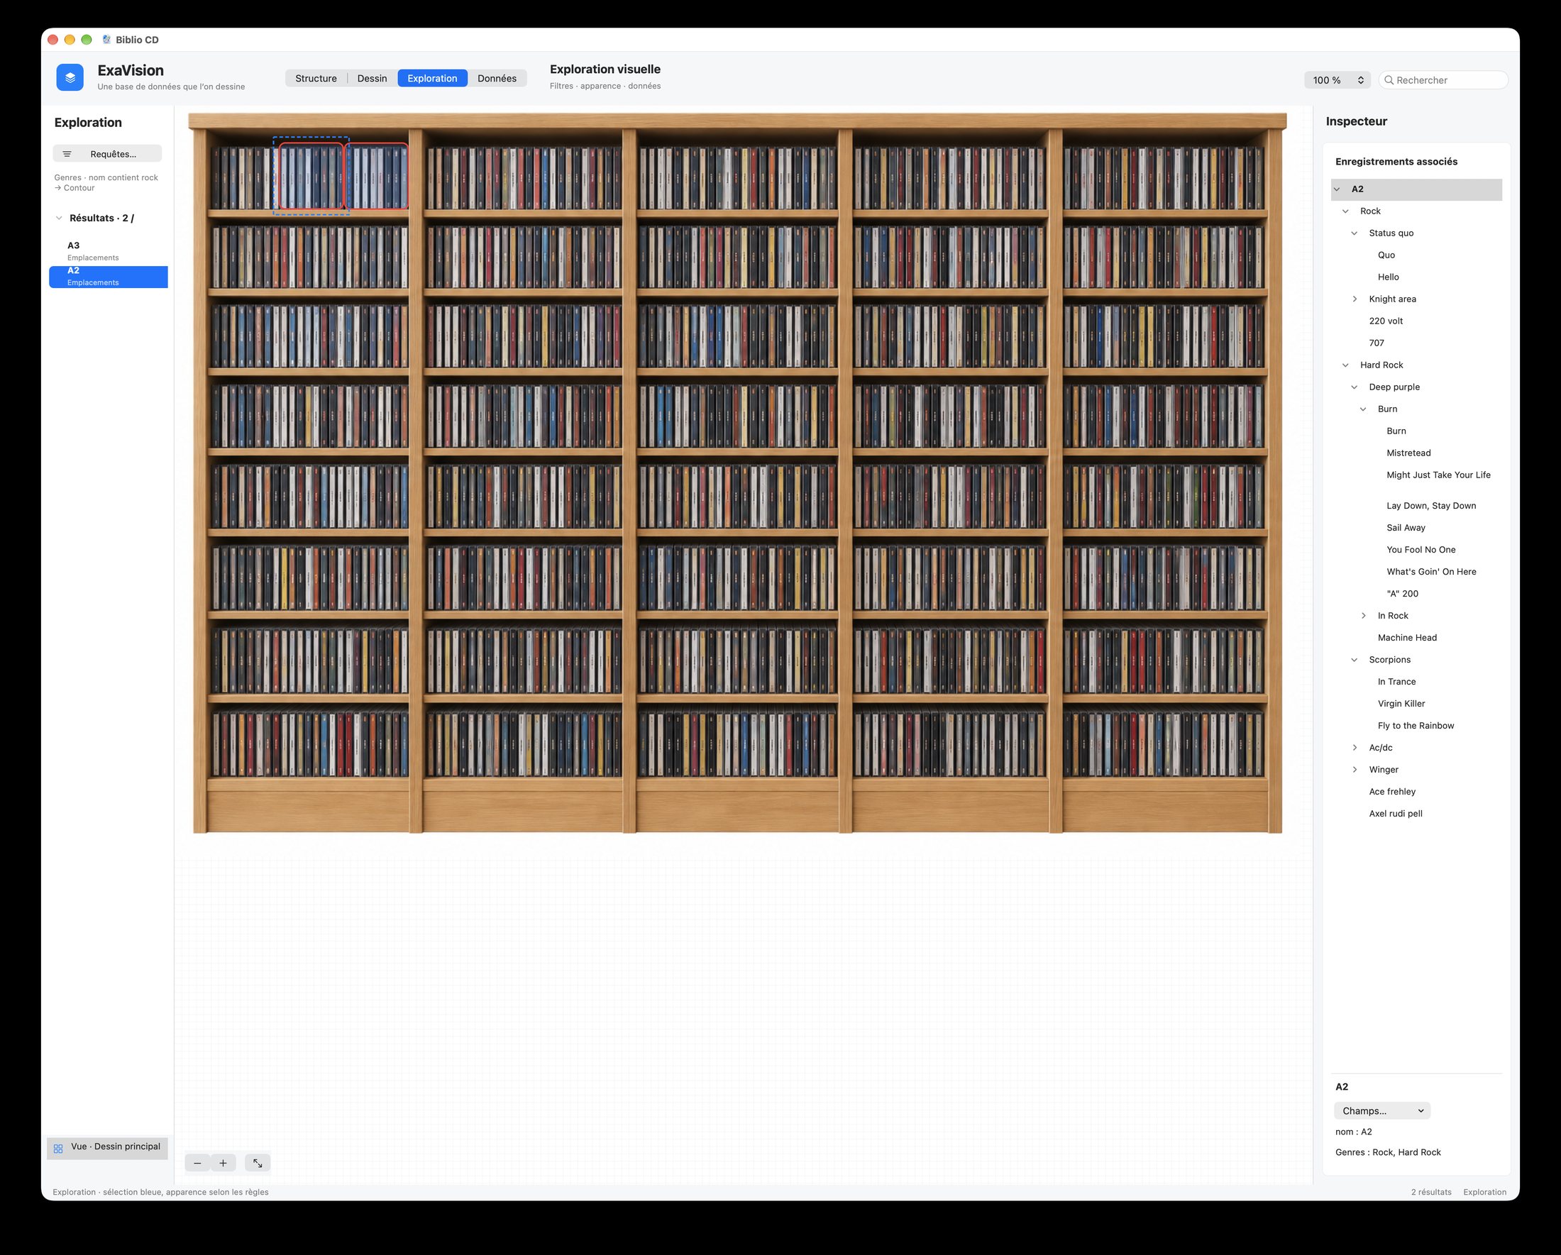Screen dimensions: 1561x1255
Task: Click the ExaVision layers app icon
Action: click(70, 77)
